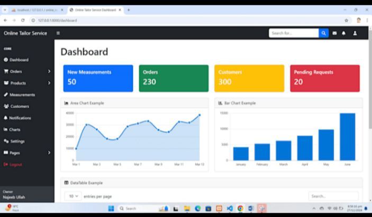Open Customers from the sidebar

pyautogui.click(x=20, y=106)
